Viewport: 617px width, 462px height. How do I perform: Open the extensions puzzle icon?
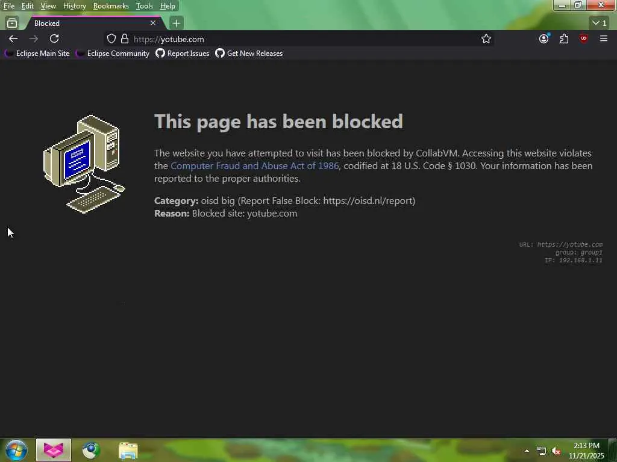click(564, 39)
